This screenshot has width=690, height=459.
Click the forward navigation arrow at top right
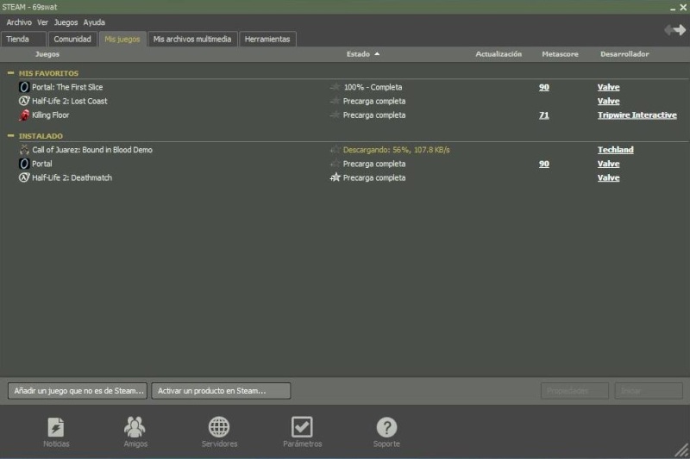coord(681,30)
